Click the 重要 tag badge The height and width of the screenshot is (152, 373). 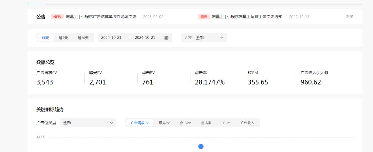[x=204, y=17]
